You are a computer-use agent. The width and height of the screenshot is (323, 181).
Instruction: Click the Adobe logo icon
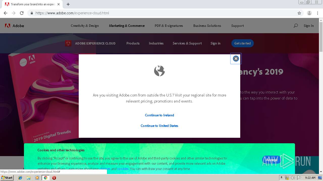8,26
